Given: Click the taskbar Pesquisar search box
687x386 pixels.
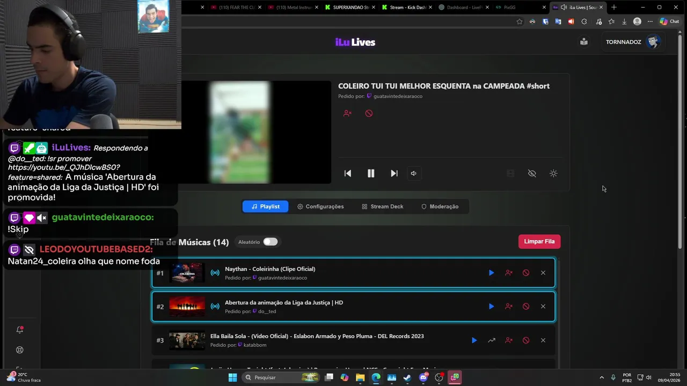Looking at the screenshot, I should [281, 377].
